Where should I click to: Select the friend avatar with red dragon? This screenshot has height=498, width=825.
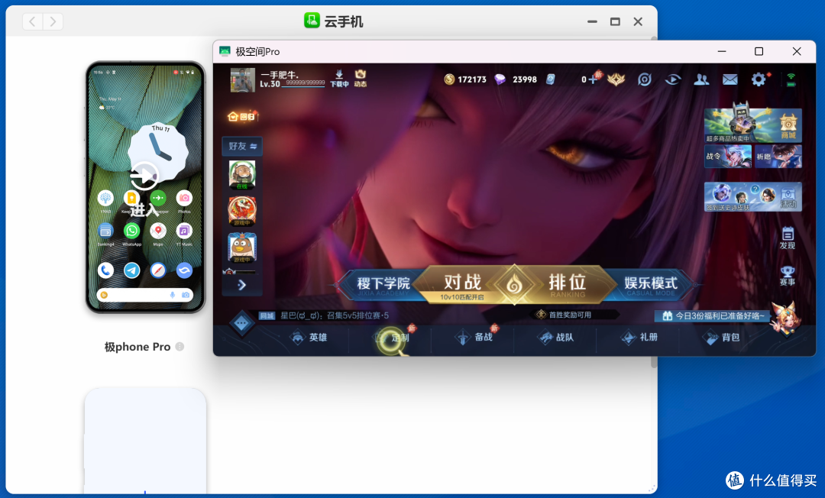tap(242, 212)
